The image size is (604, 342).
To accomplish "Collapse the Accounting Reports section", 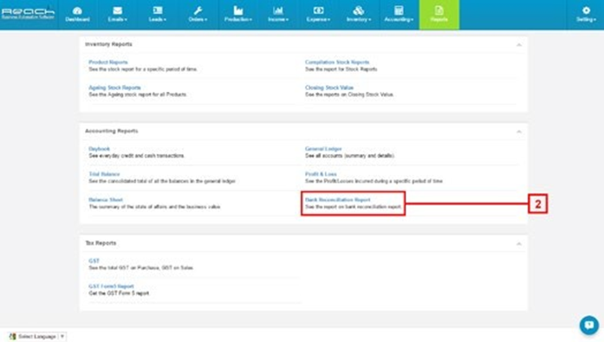I will click(519, 132).
